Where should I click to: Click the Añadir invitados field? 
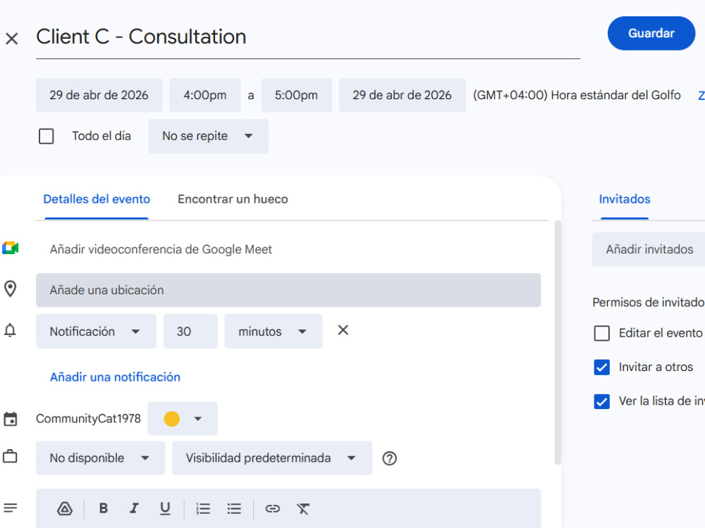click(x=649, y=249)
